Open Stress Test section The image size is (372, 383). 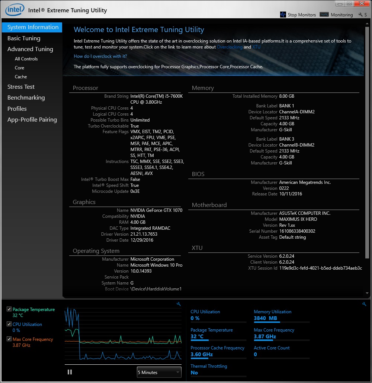[21, 87]
